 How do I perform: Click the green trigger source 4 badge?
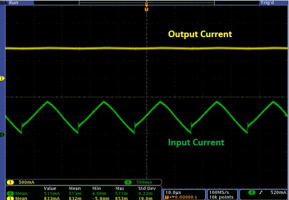[252, 192]
